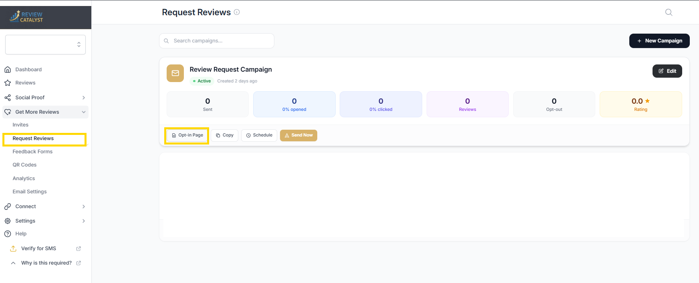Click the info icon beside Request Reviews title
This screenshot has width=699, height=283.
tap(237, 12)
